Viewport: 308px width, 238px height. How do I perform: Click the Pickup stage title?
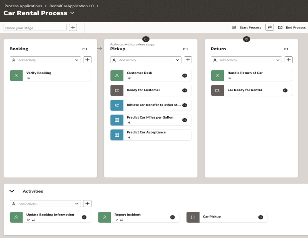click(118, 49)
